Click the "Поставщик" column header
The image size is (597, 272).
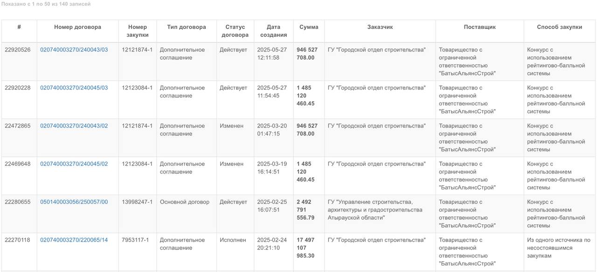(480, 27)
